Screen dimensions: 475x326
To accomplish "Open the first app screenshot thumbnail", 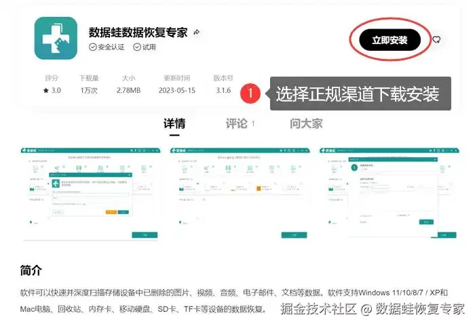I will (90, 194).
